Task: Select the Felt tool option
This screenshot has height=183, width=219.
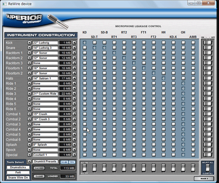Action: [x=18, y=172]
